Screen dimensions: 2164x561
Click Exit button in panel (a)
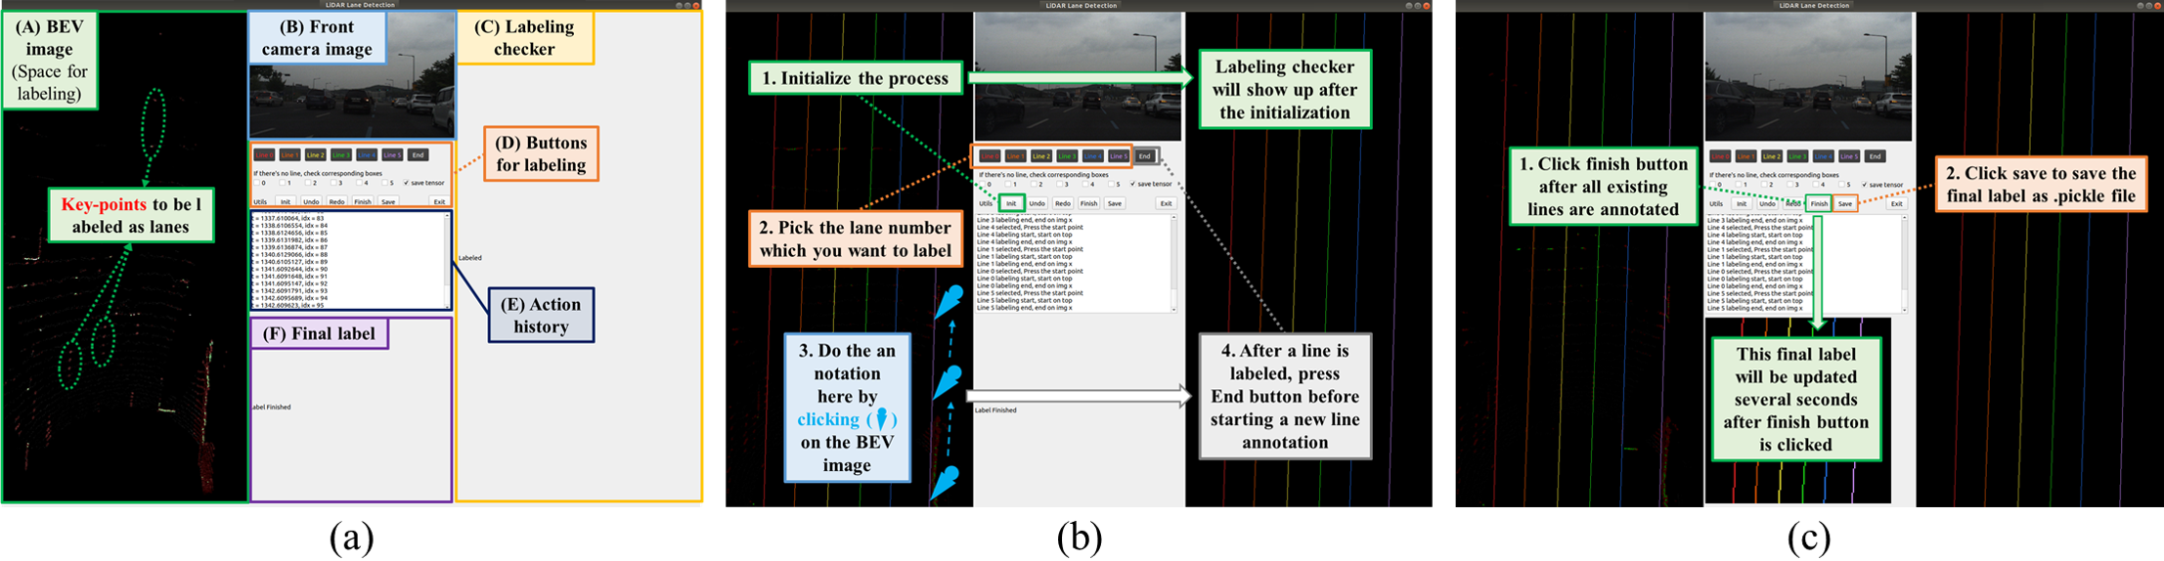[x=439, y=201]
